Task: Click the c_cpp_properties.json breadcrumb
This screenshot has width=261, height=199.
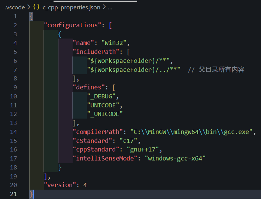Action: 72,7
